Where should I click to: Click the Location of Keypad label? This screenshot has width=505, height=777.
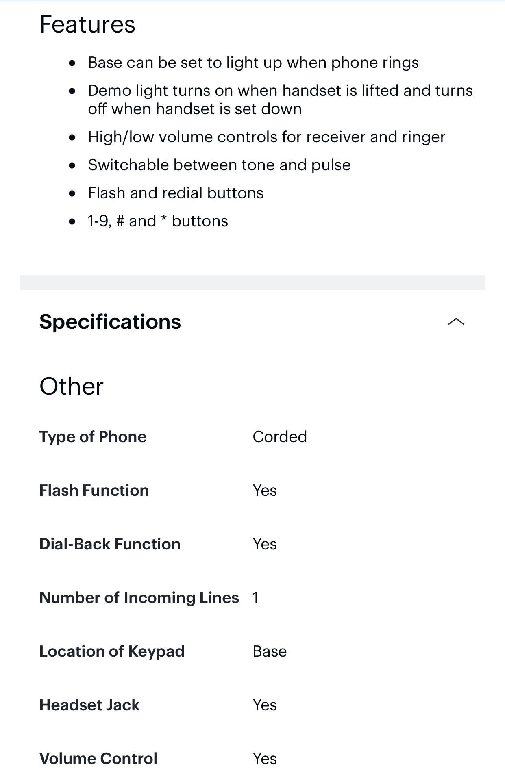(112, 651)
